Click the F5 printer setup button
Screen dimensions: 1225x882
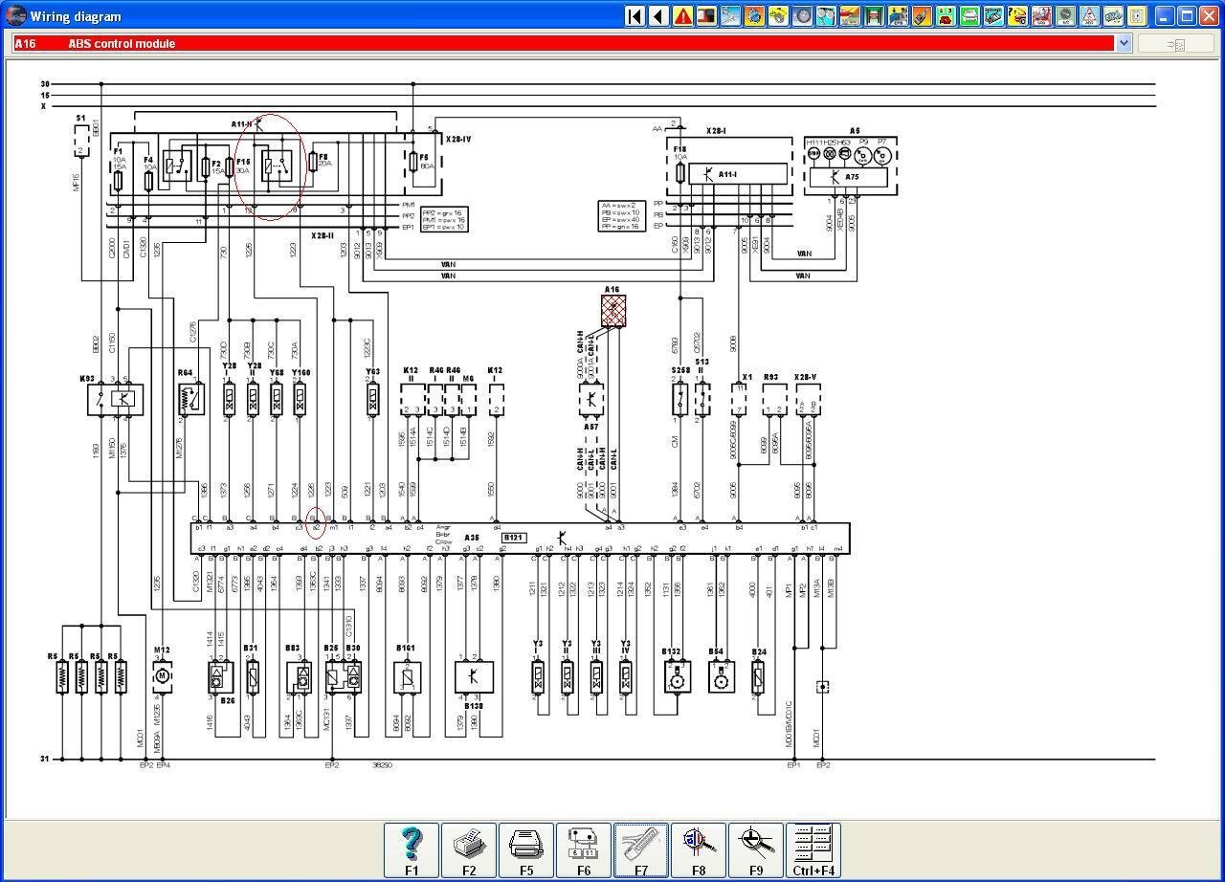coord(526,849)
